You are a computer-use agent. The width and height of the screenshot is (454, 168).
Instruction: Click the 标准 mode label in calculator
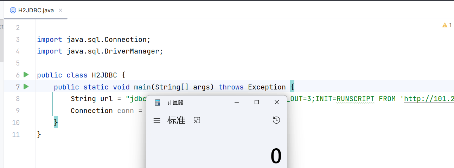[x=176, y=120]
